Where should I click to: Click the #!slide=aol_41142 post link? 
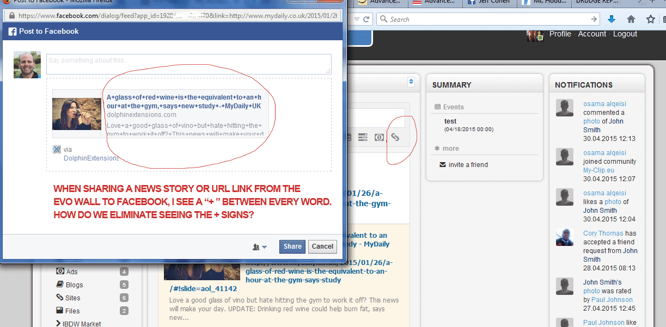[x=203, y=289]
